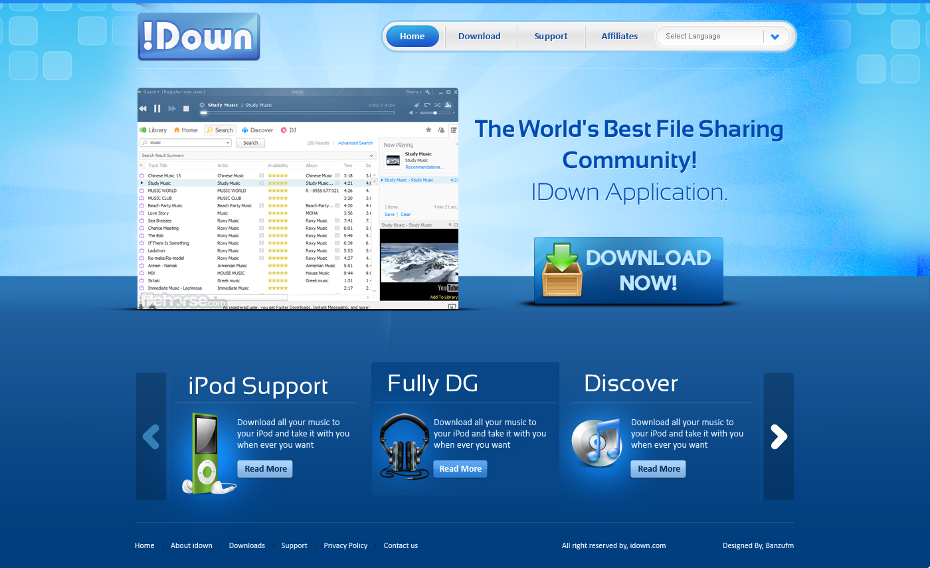Open the Download nav item
The image size is (930, 568).
click(x=480, y=37)
